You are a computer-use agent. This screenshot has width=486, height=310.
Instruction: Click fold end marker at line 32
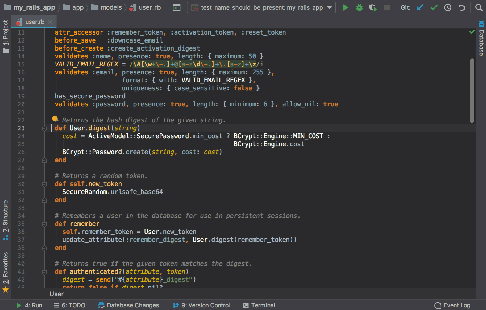44,200
